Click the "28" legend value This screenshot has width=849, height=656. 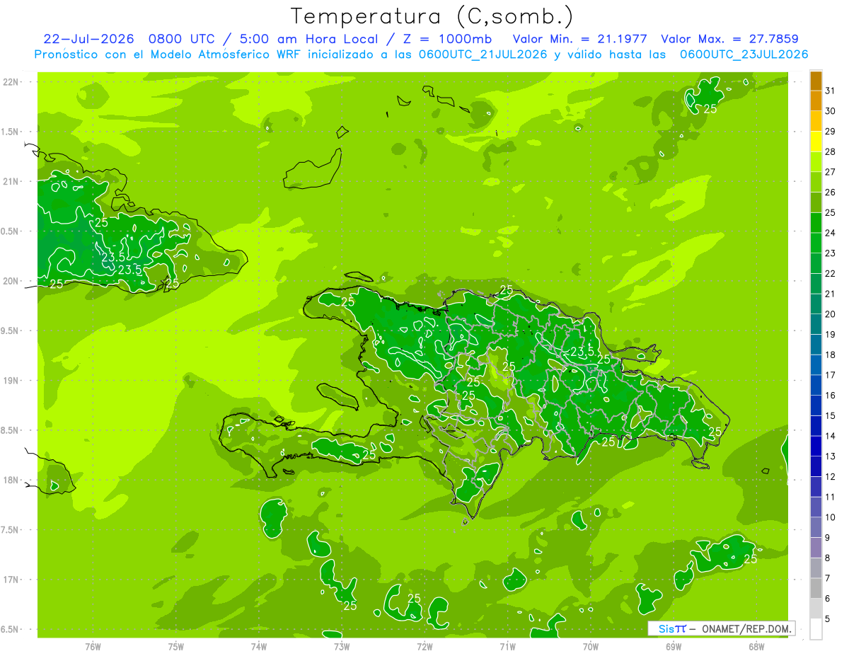pos(831,151)
